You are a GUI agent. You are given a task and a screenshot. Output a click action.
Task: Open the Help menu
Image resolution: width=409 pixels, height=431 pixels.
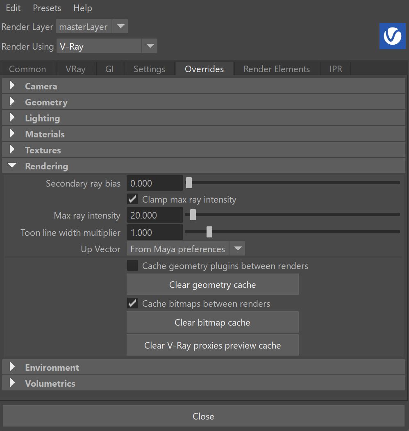pos(83,8)
